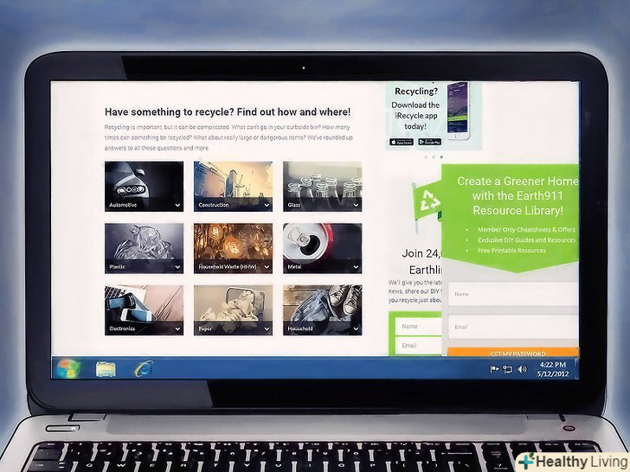Click the newsletter Name field in green box
This screenshot has width=630, height=472.
418,326
